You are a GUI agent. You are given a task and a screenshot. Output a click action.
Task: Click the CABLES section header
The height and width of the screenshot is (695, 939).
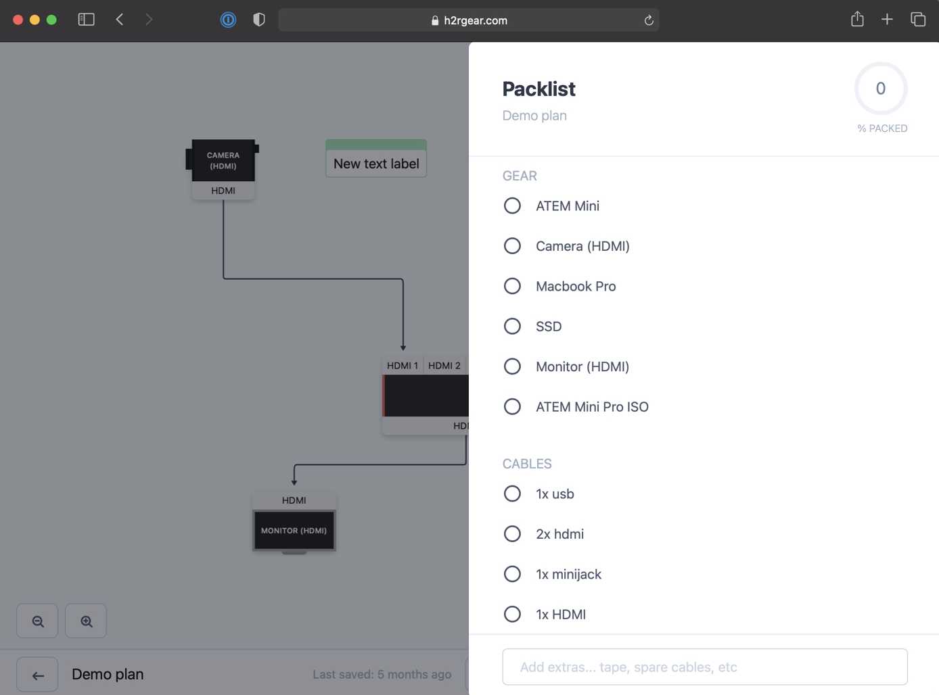click(527, 464)
